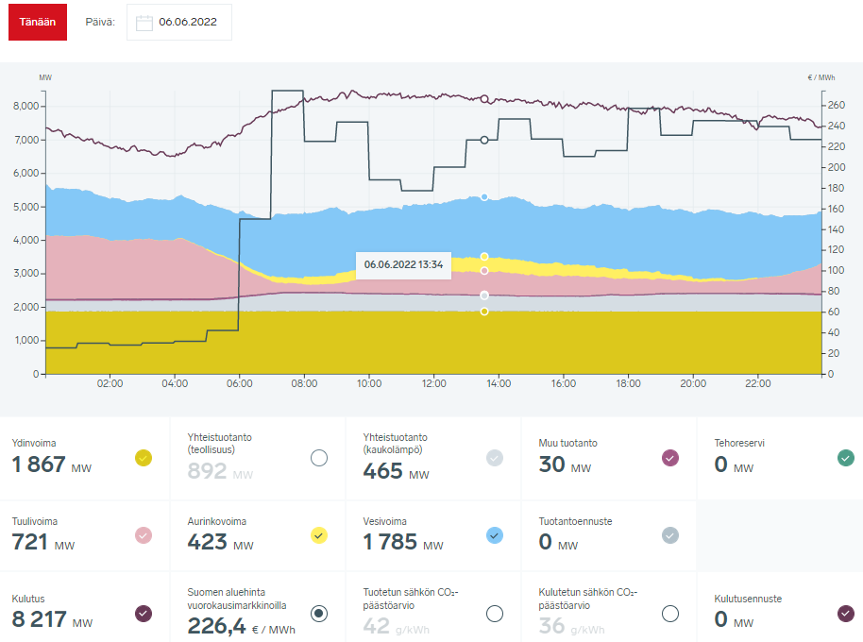863x642 pixels.
Task: Enable Yhteistuotanto (teollisuus) series
Action: point(319,459)
